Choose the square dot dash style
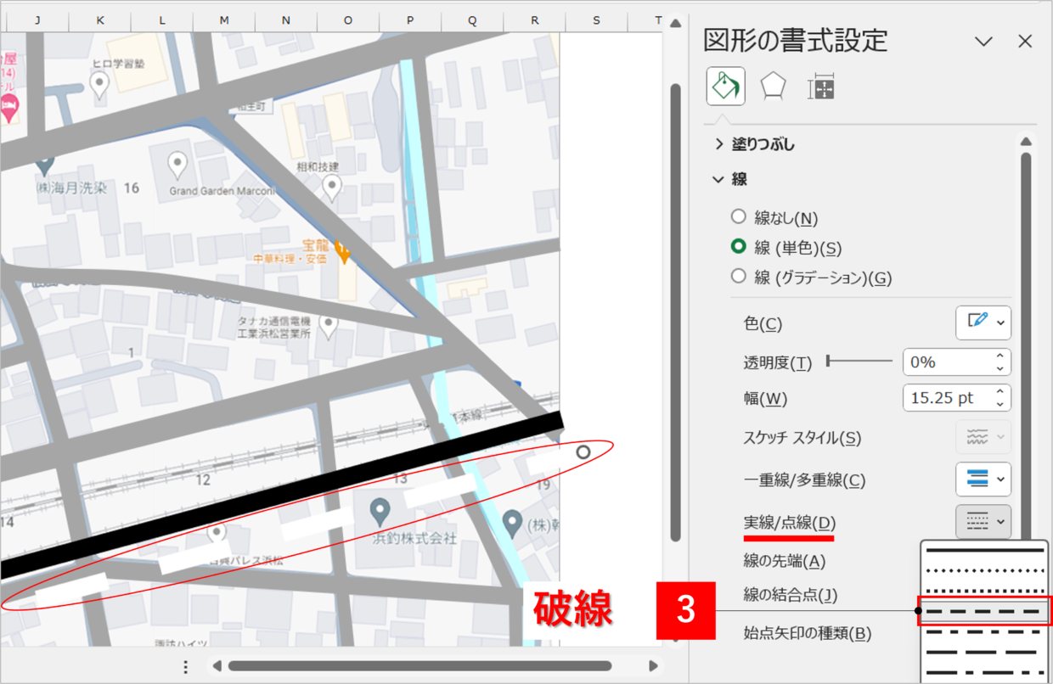Viewport: 1053px width, 684px height. pos(985,591)
